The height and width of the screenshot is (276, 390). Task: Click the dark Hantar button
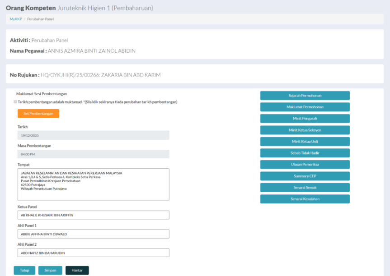tap(77, 270)
